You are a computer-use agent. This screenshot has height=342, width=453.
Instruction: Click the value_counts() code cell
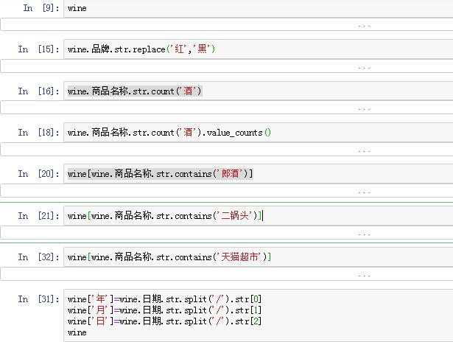258,133
